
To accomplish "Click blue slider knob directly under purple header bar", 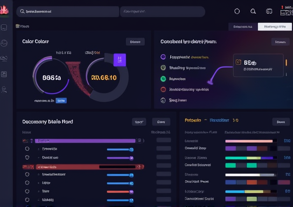I will [x=131, y=150].
